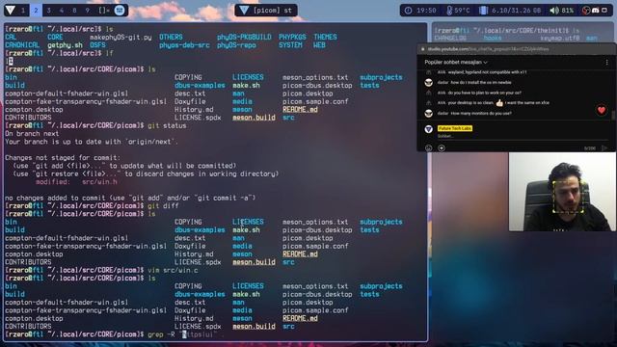Click the 81% volume text
617x347 pixels.
click(568, 11)
